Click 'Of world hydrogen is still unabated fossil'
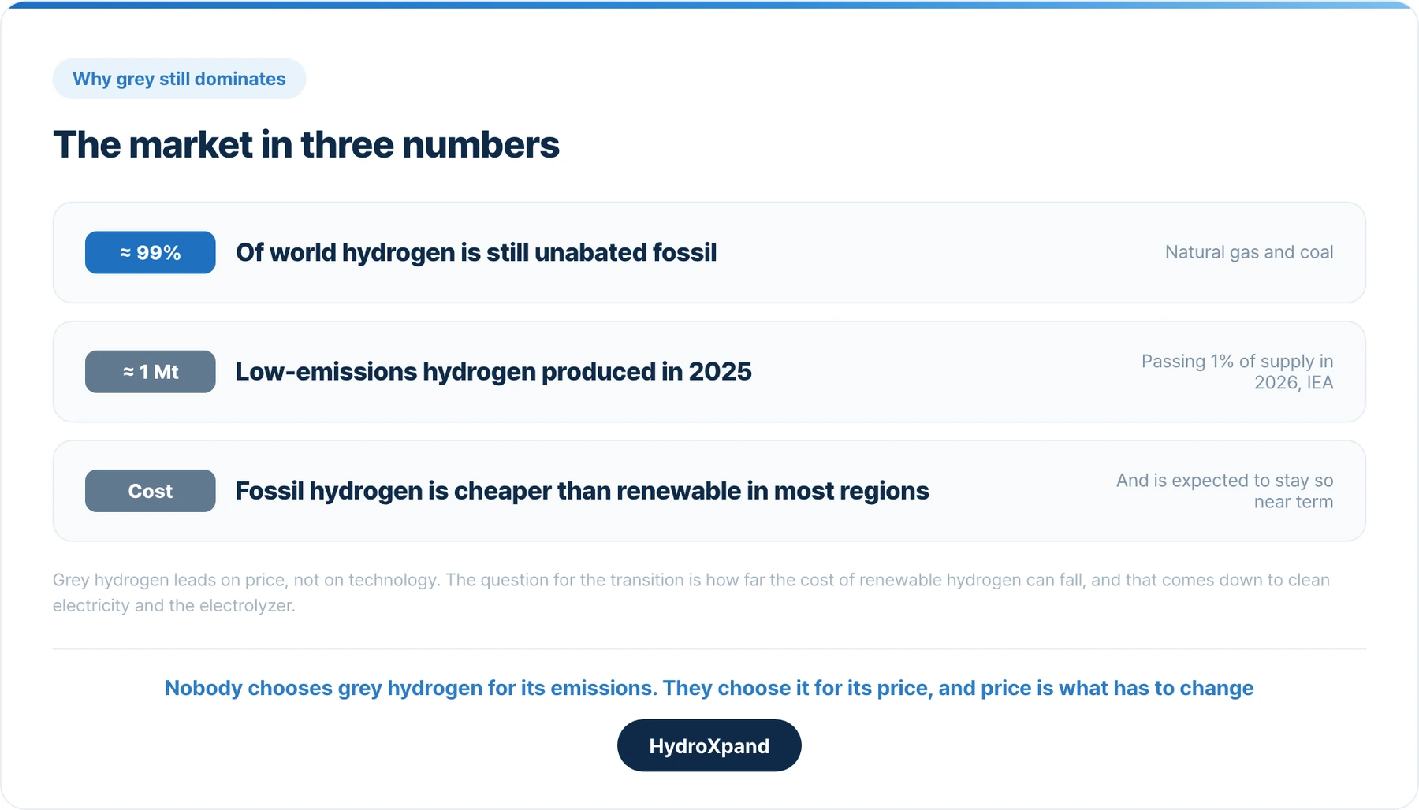Viewport: 1419px width, 810px height. coord(476,252)
